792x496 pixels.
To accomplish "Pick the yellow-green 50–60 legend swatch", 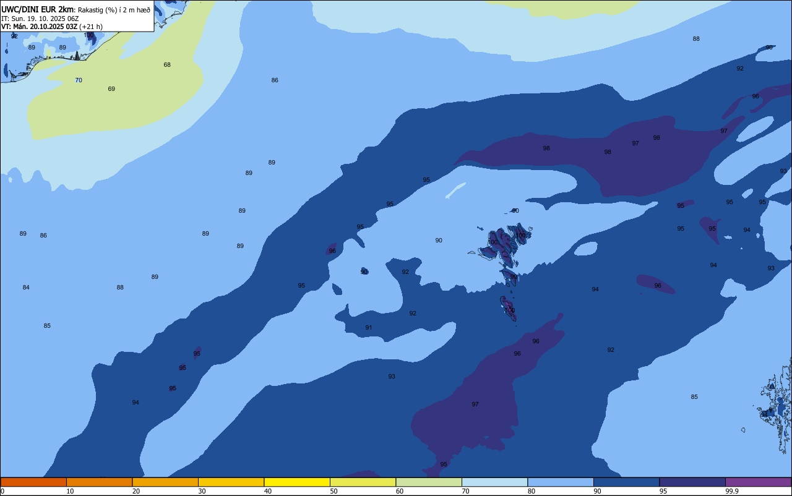I will (x=363, y=482).
